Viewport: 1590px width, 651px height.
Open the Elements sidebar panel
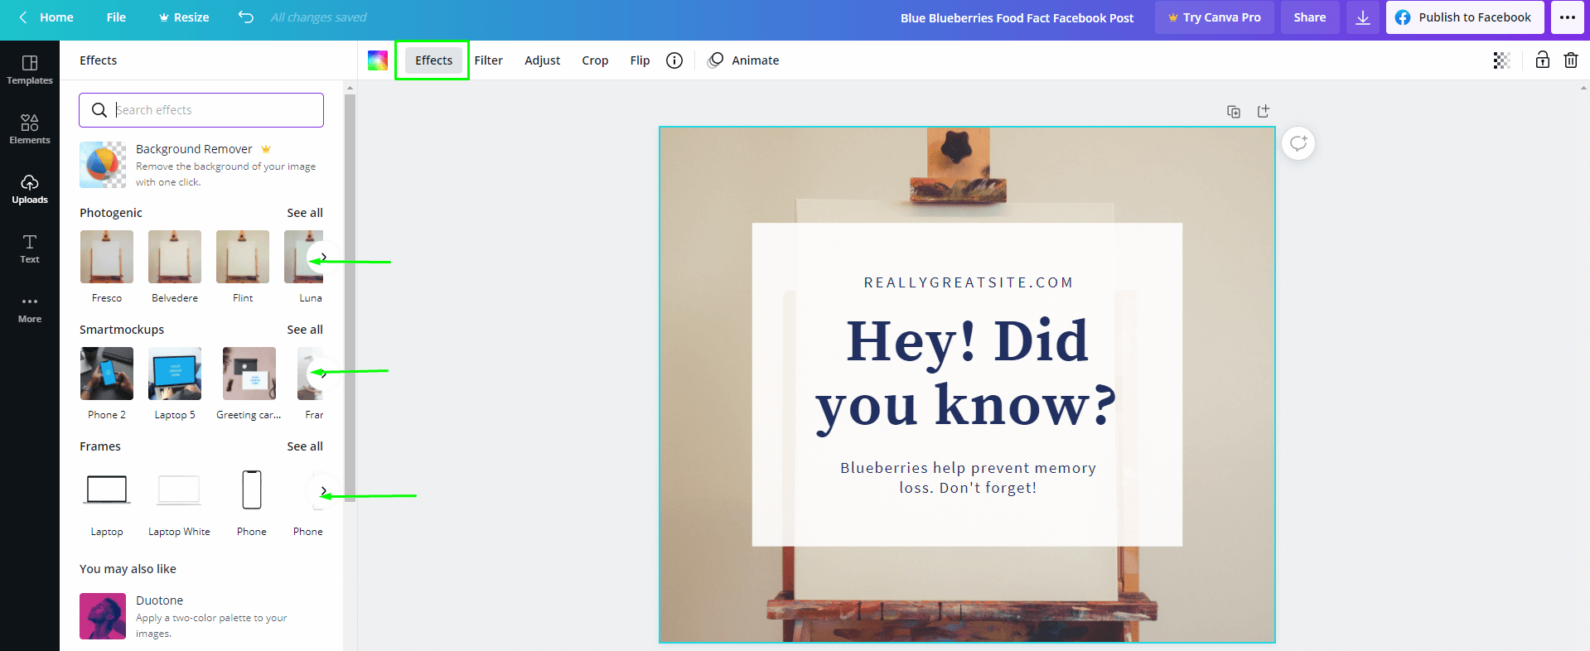[x=30, y=129]
